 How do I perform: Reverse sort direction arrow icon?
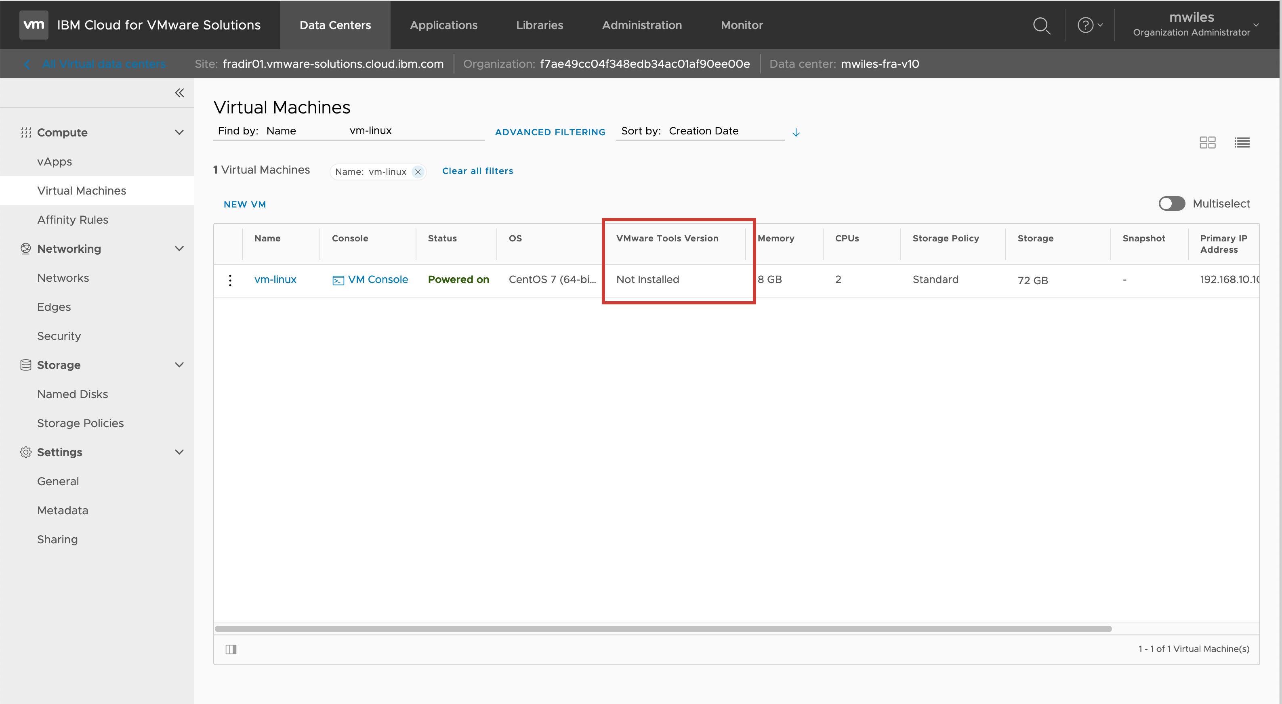pyautogui.click(x=796, y=132)
